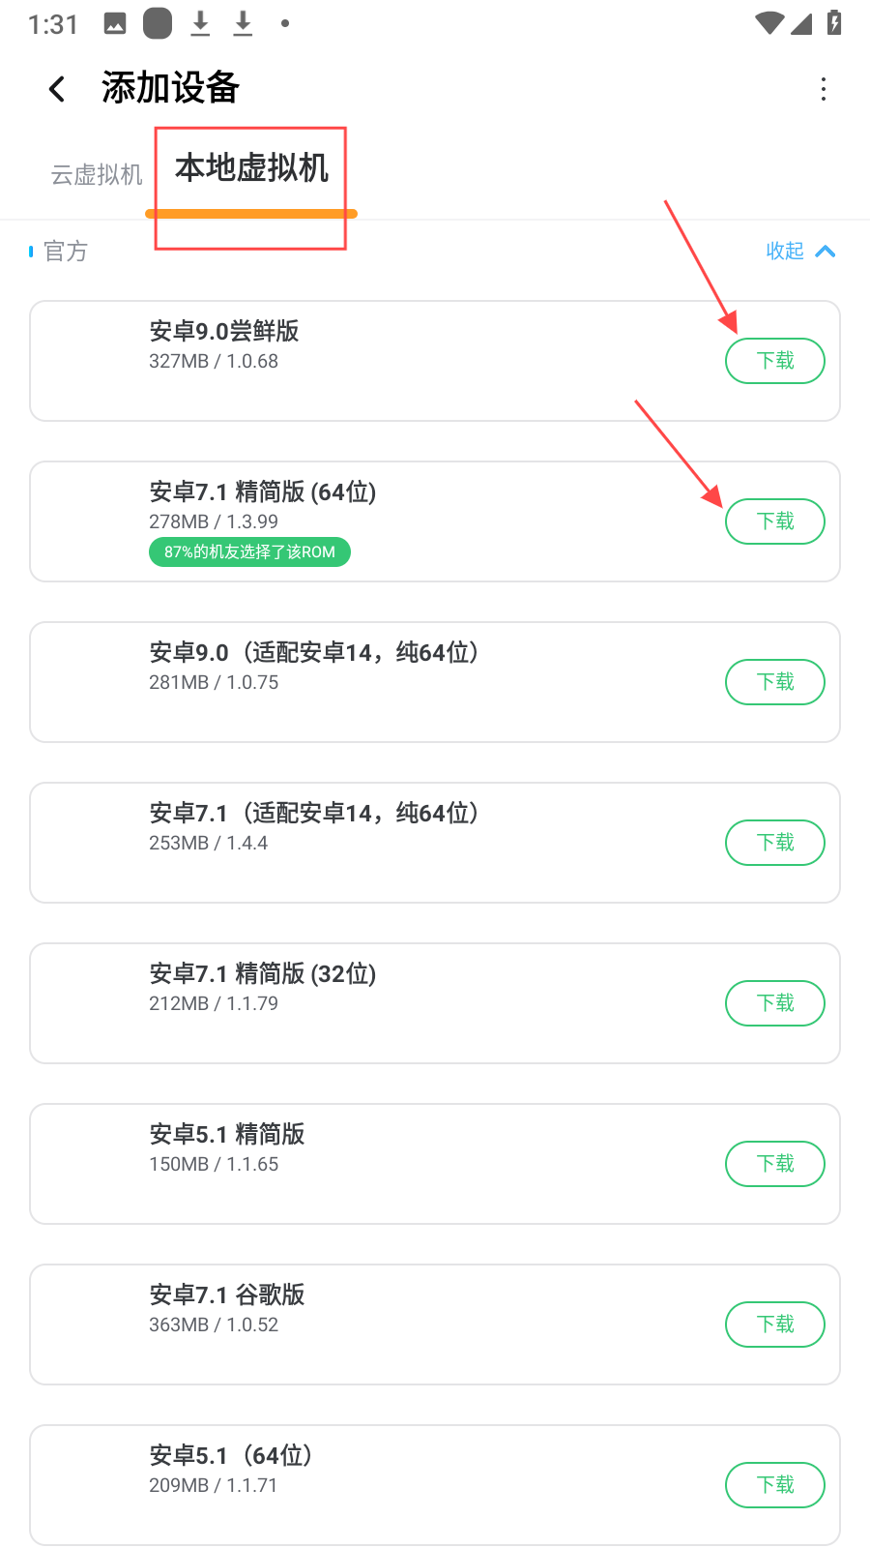Tap the 安卓7.1 谷歌版 title text
This screenshot has width=870, height=1548.
227,1295
